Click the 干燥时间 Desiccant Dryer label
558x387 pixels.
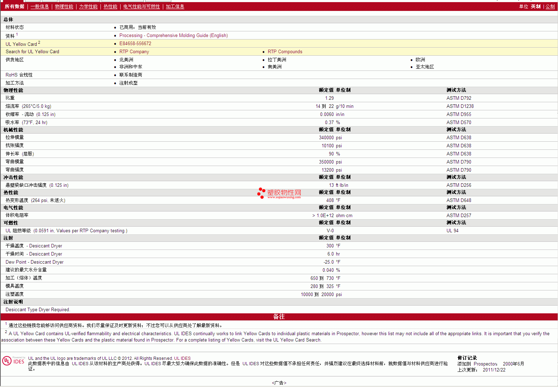(x=34, y=254)
